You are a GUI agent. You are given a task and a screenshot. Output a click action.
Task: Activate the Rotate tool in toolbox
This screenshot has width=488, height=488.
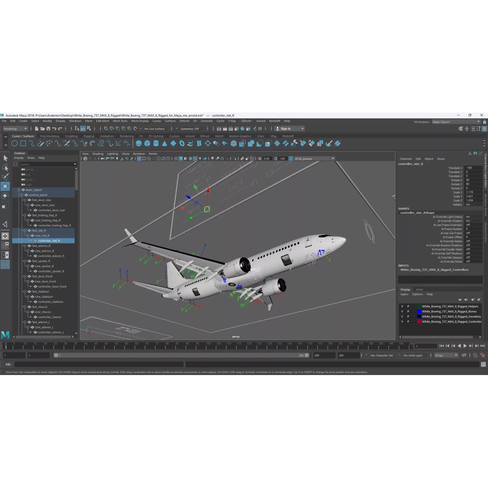pos(5,196)
